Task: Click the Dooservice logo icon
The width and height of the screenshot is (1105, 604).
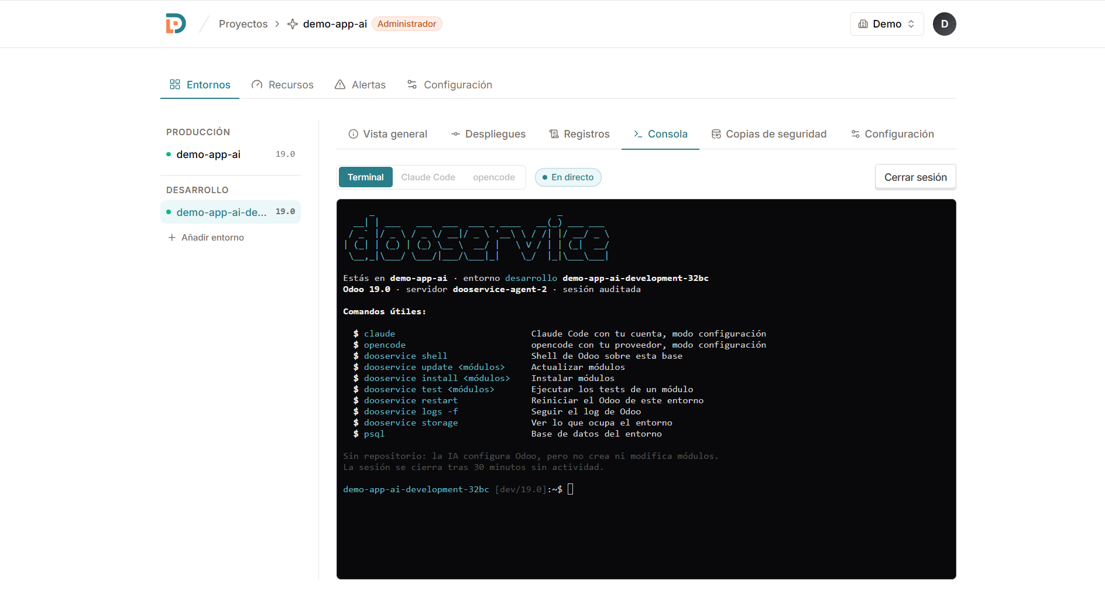Action: tap(176, 23)
